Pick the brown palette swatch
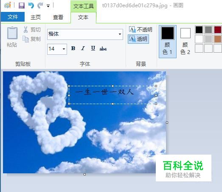 (218, 39)
